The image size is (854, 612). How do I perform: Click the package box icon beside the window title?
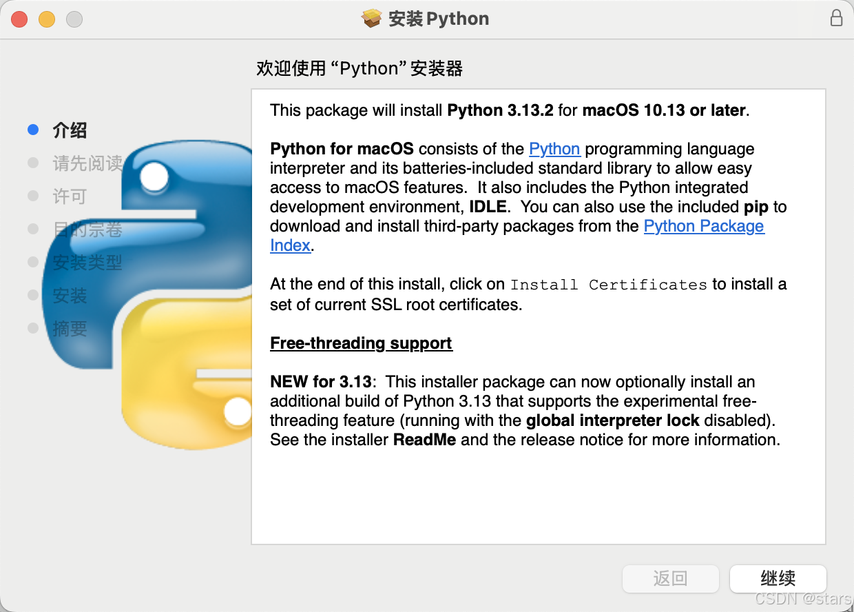tap(371, 19)
